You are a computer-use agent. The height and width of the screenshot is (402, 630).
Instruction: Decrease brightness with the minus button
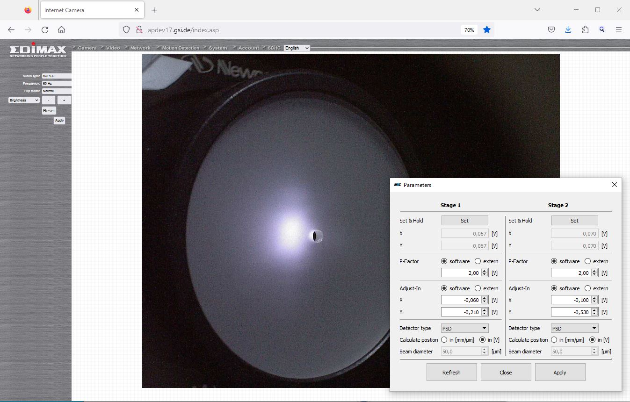click(x=49, y=100)
